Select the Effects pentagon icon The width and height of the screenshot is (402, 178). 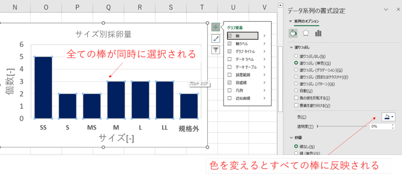305,33
